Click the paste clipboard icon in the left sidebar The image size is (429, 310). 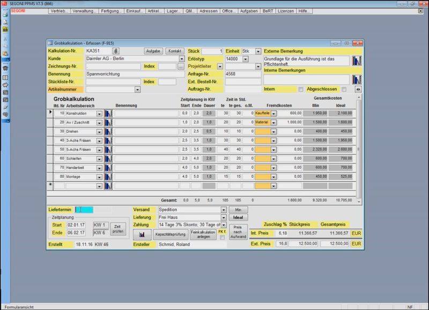(x=5, y=53)
